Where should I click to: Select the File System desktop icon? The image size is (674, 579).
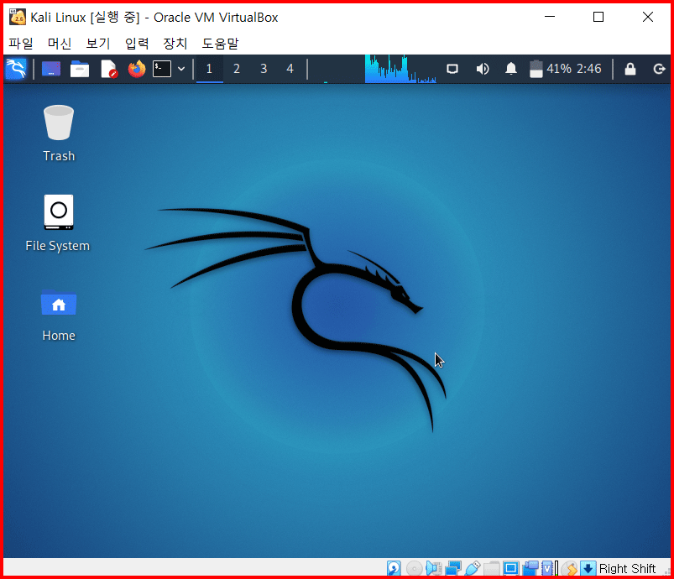point(58,223)
